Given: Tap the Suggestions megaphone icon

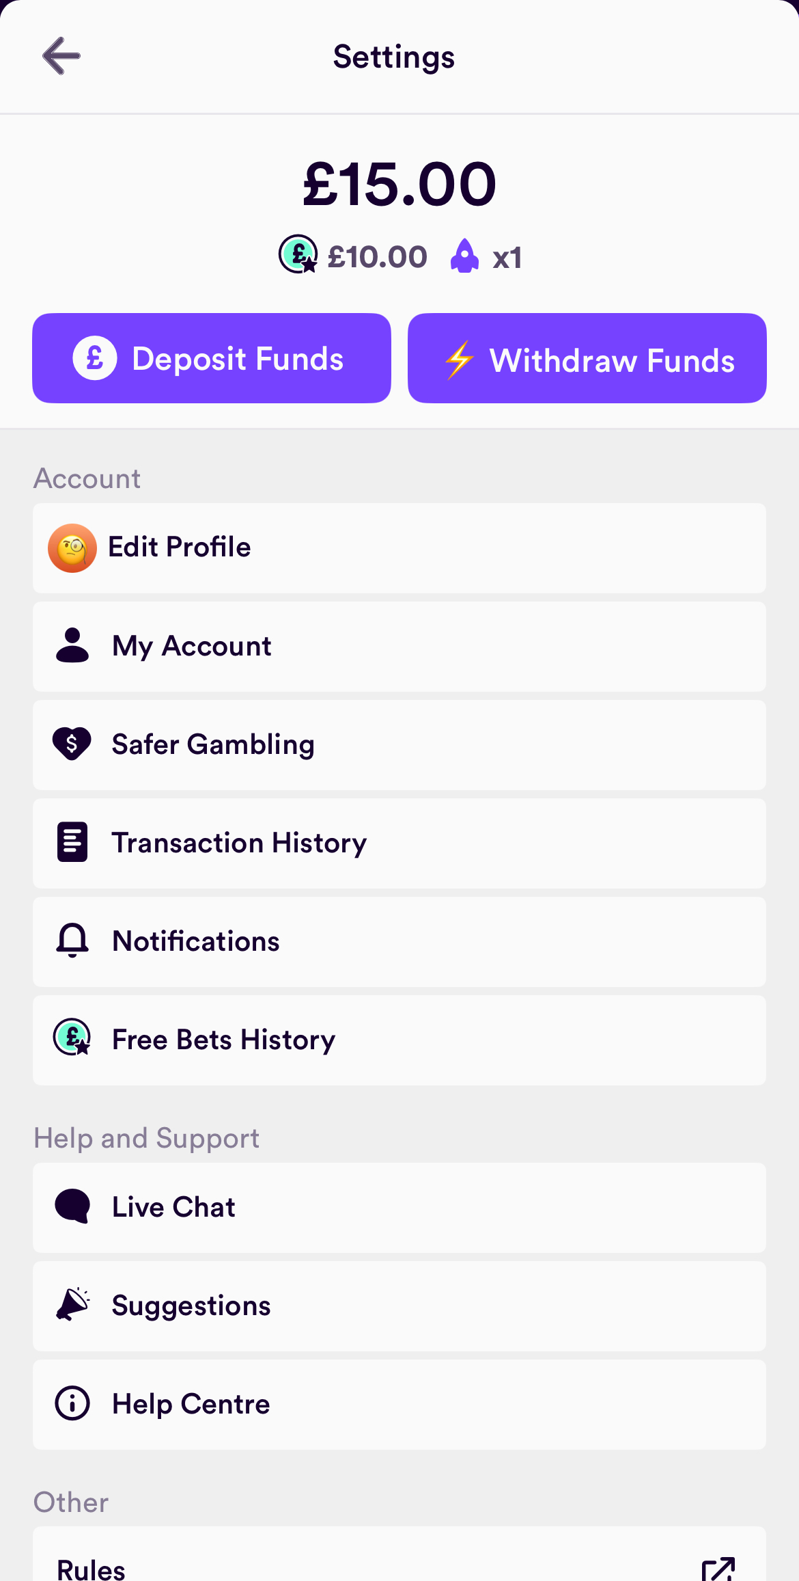Looking at the screenshot, I should coord(72,1304).
